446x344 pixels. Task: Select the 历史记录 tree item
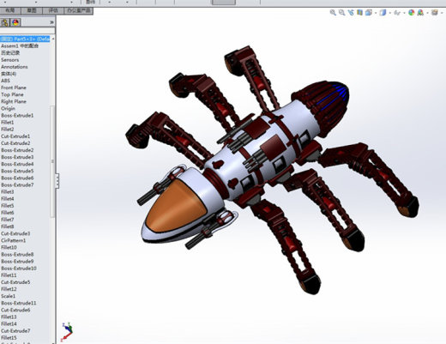(x=10, y=53)
